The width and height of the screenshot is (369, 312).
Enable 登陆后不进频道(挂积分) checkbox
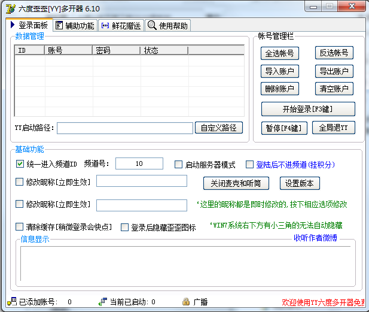coord(250,165)
